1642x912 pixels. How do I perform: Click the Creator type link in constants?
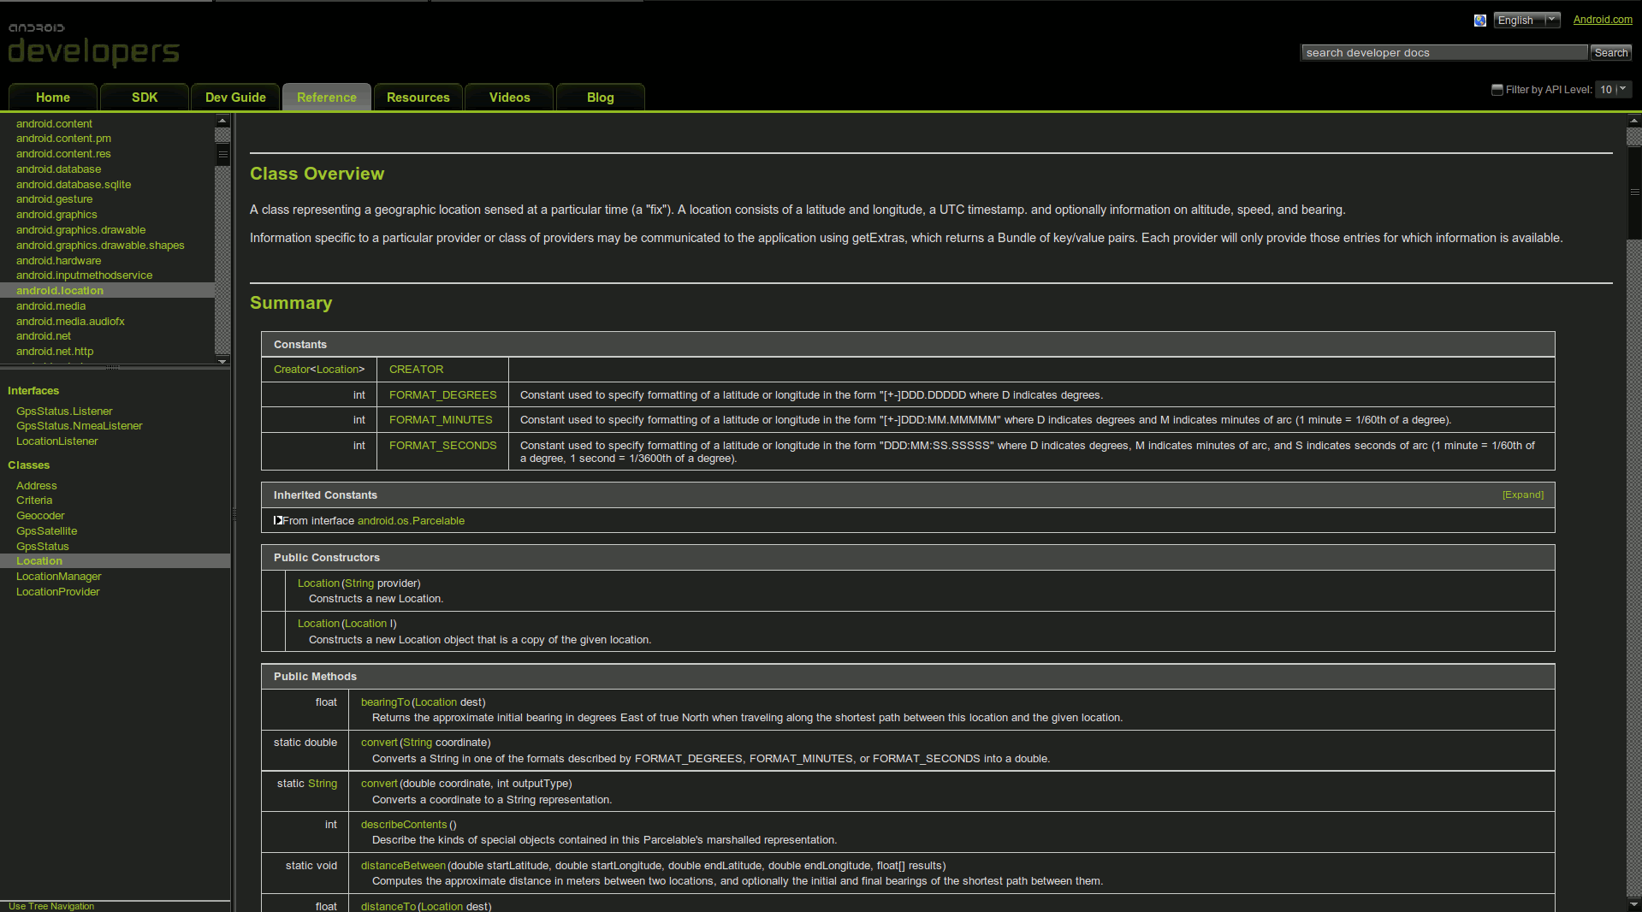[x=291, y=370]
